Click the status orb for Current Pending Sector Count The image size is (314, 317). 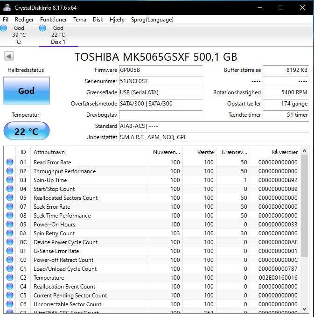(10, 296)
